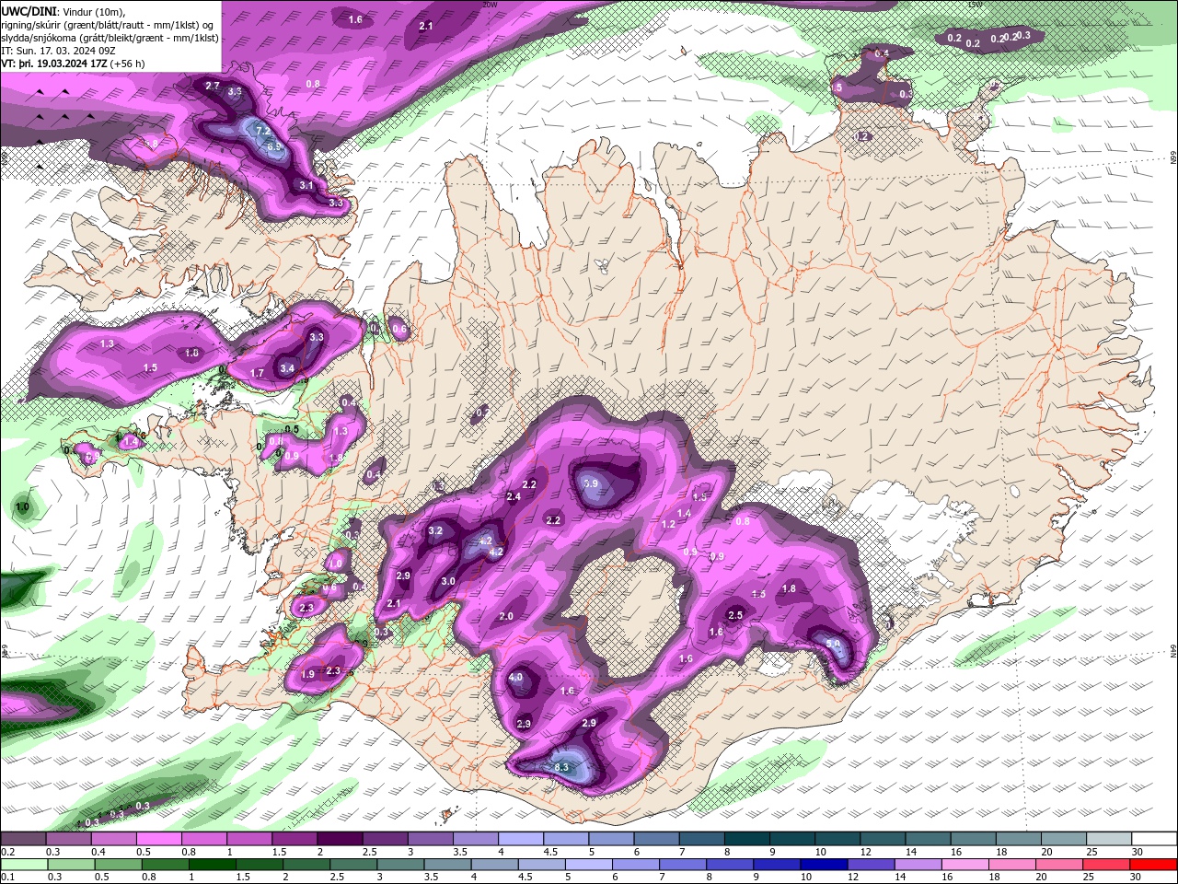The width and height of the screenshot is (1178, 884).
Task: Pick the pale swatch between 25 and 30, top scale
Action: coord(1109,839)
